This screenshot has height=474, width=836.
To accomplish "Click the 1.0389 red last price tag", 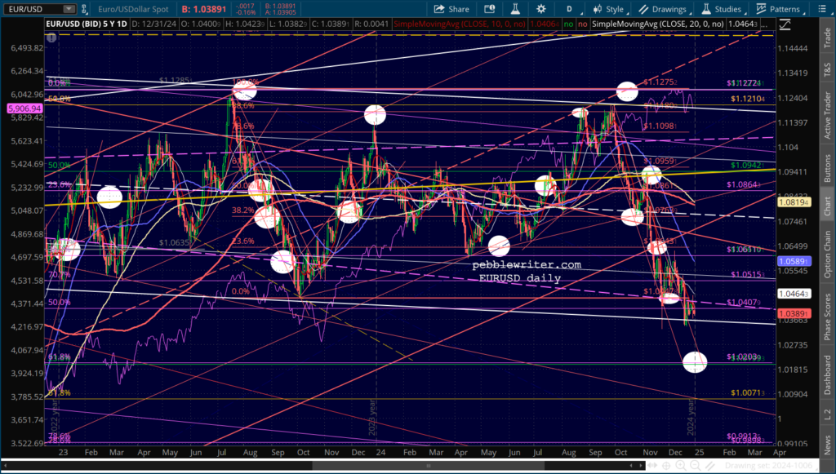I will (795, 314).
